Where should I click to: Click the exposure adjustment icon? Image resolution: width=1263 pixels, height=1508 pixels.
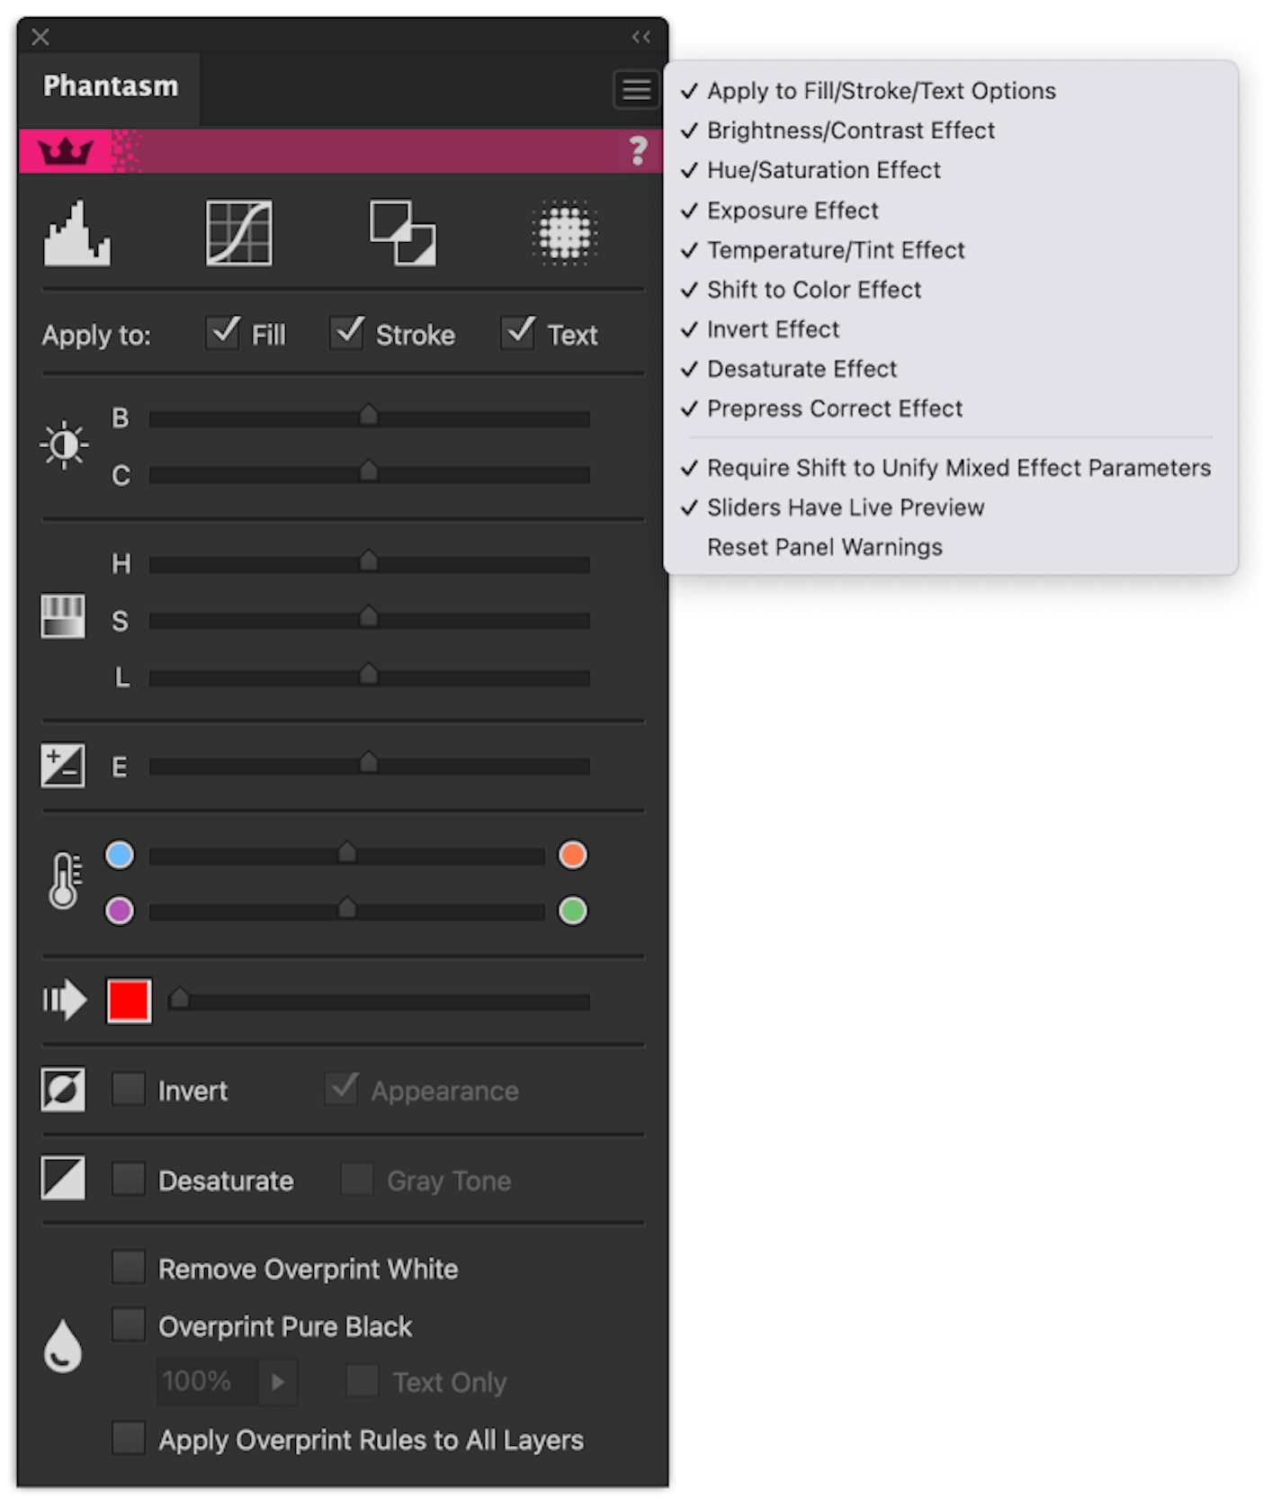pos(62,764)
